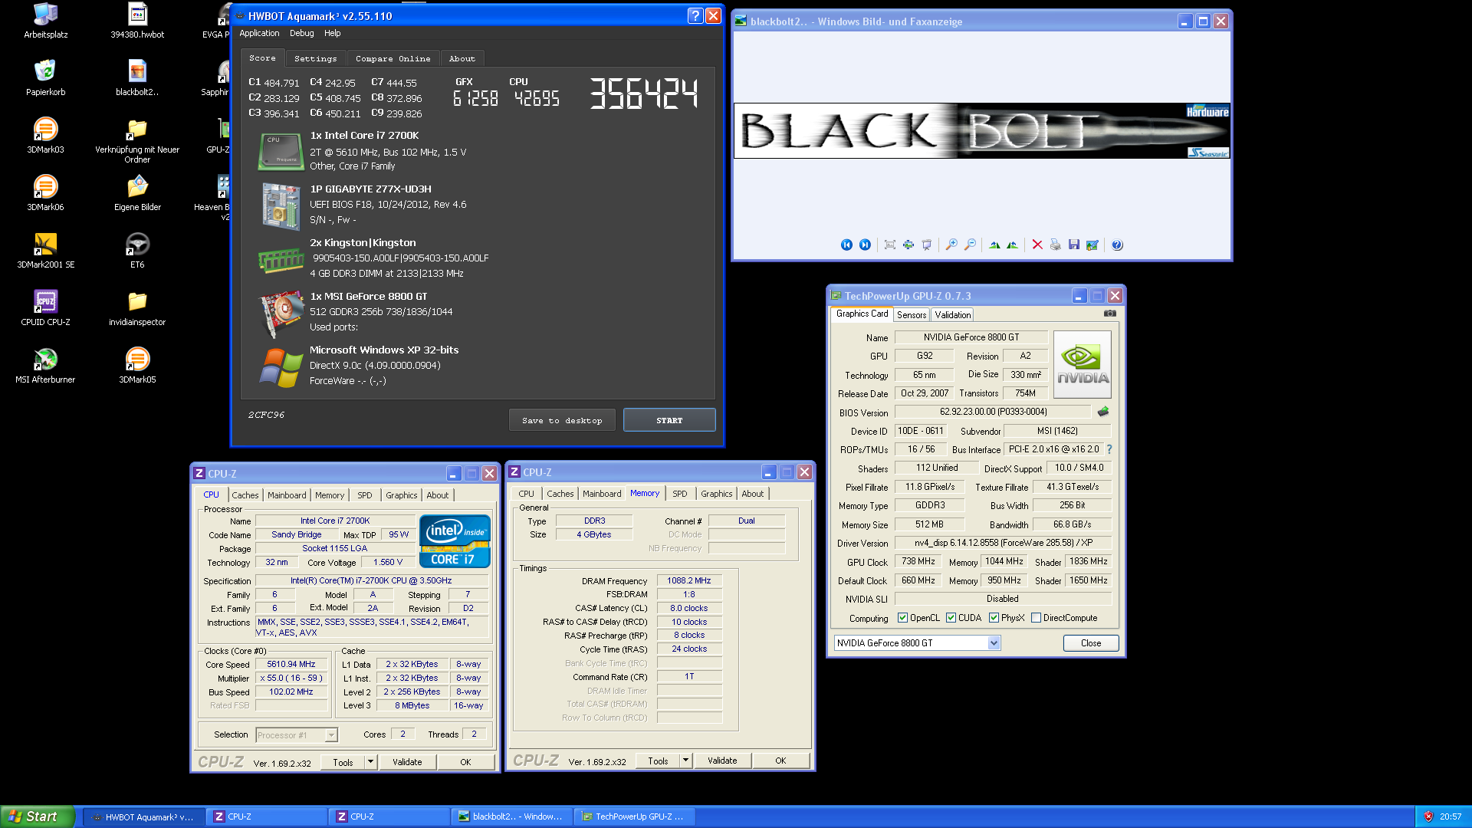Open image for editing in picture viewer
The height and width of the screenshot is (828, 1472).
click(1092, 245)
